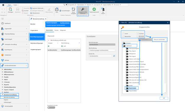Viewport: 185px width, 111px height.
Task: Expand the Export / Import tree node
Action: click(2, 90)
